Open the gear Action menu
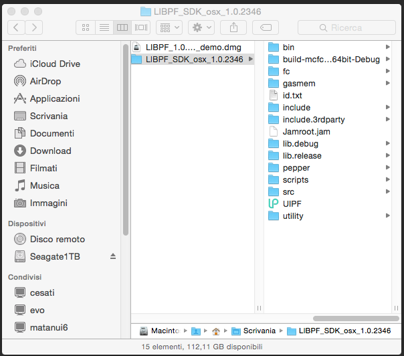The height and width of the screenshot is (356, 404). click(x=201, y=27)
